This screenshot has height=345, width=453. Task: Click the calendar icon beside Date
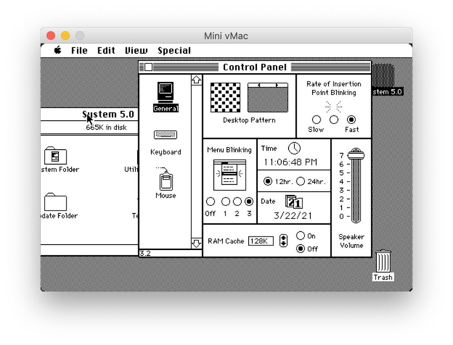294,202
